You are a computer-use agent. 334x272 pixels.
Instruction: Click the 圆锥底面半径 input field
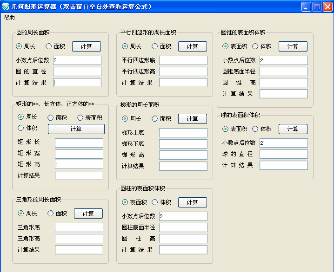(284, 71)
